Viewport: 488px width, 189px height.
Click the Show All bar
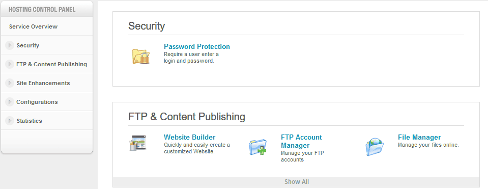pyautogui.click(x=296, y=182)
